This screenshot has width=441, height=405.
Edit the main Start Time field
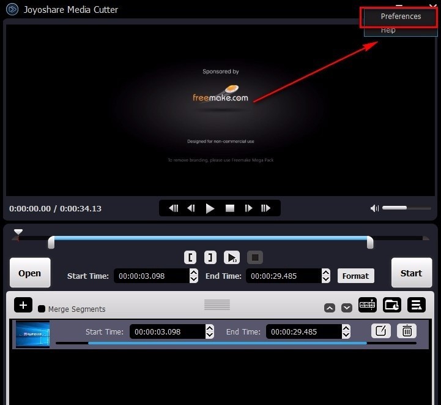pos(152,276)
